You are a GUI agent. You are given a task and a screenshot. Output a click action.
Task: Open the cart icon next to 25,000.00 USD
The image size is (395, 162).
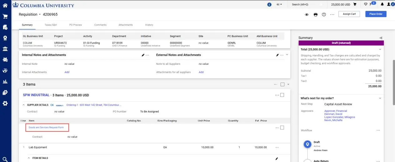[x=355, y=4]
